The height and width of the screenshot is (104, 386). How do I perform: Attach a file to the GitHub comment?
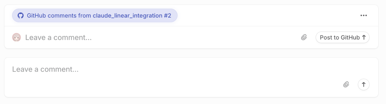pos(304,37)
